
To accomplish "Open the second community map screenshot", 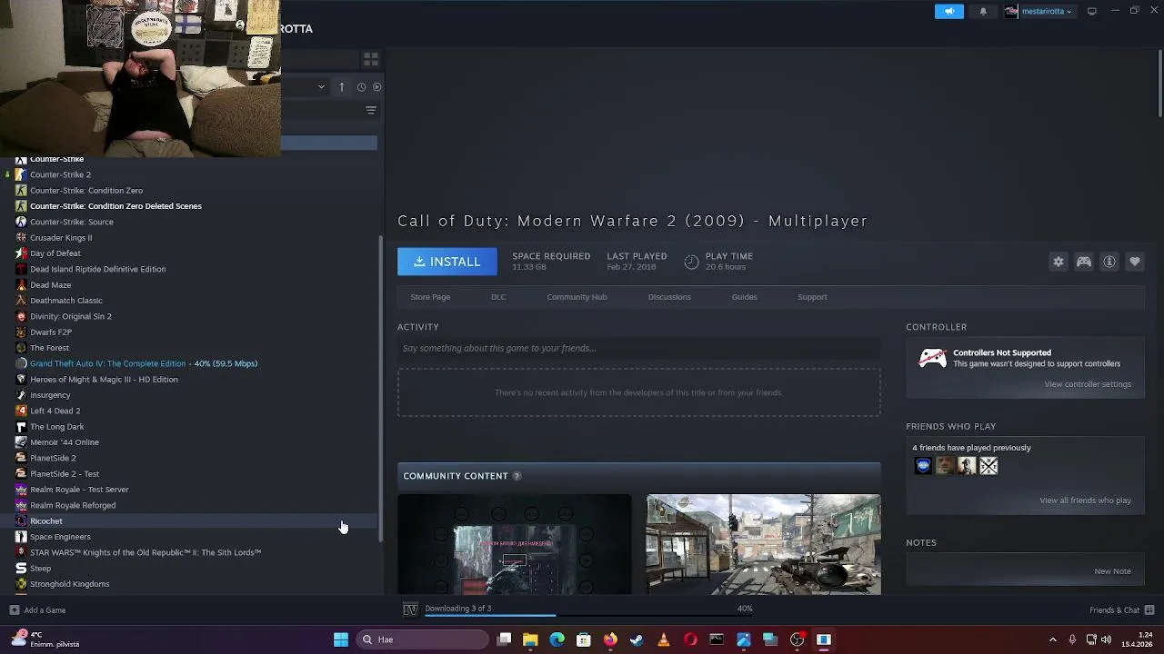I will (763, 544).
